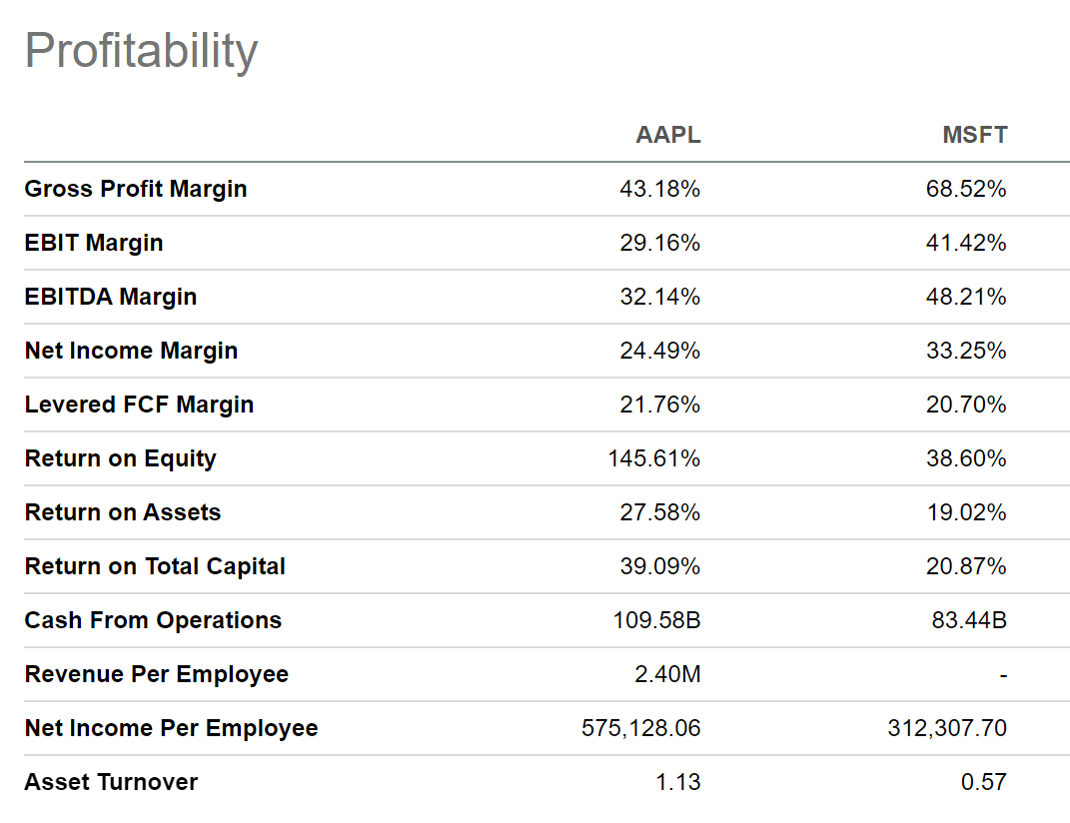
Task: Select the MSFT column header
Action: tap(974, 135)
